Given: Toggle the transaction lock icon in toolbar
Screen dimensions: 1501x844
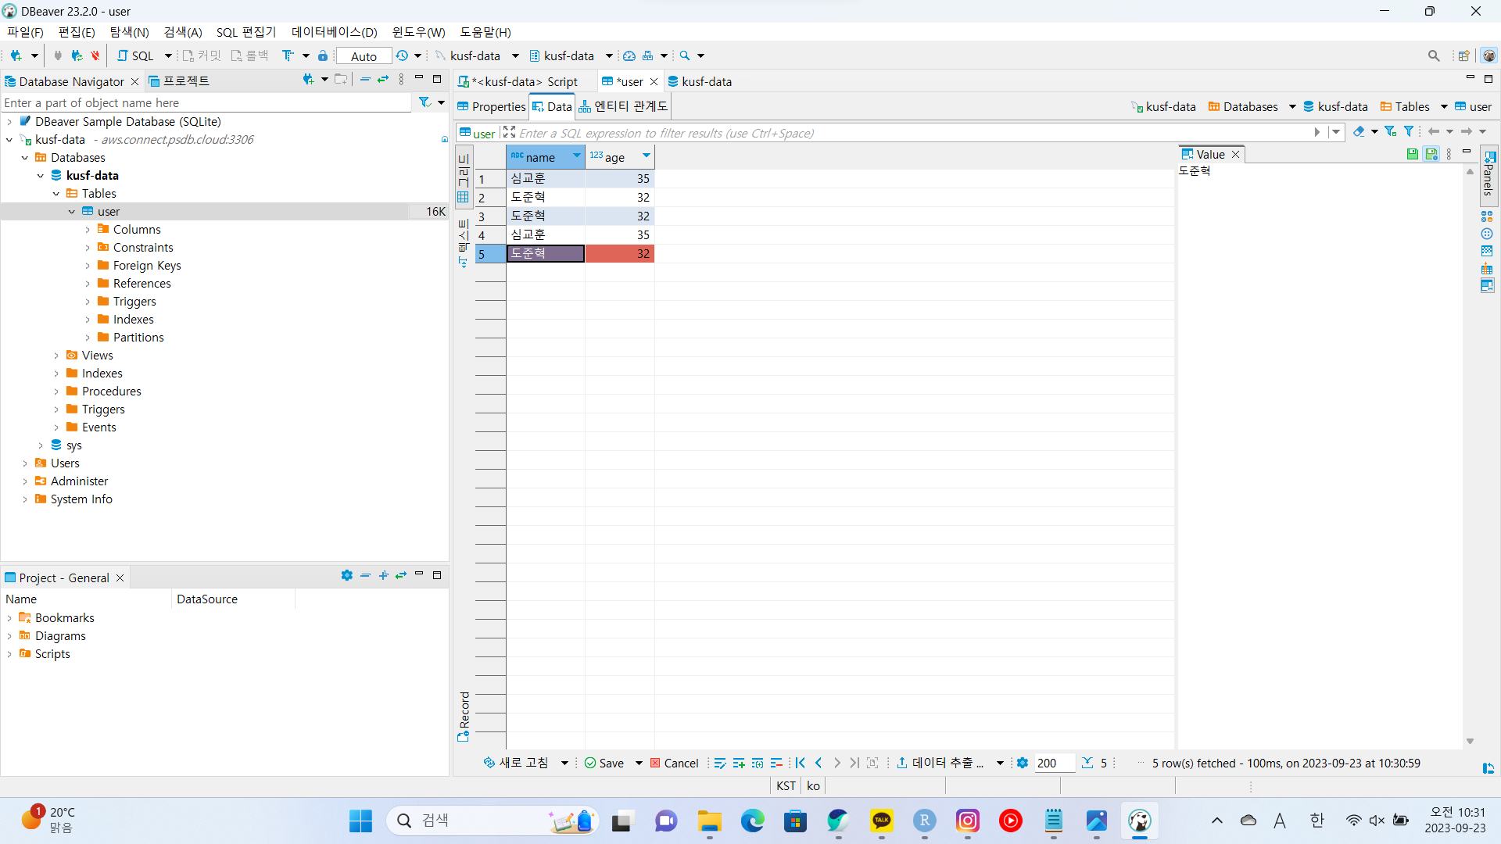Looking at the screenshot, I should [x=323, y=55].
